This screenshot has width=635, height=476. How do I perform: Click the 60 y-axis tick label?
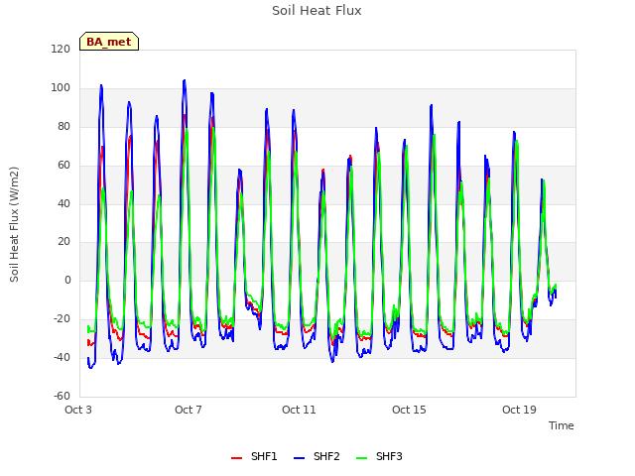(63, 166)
